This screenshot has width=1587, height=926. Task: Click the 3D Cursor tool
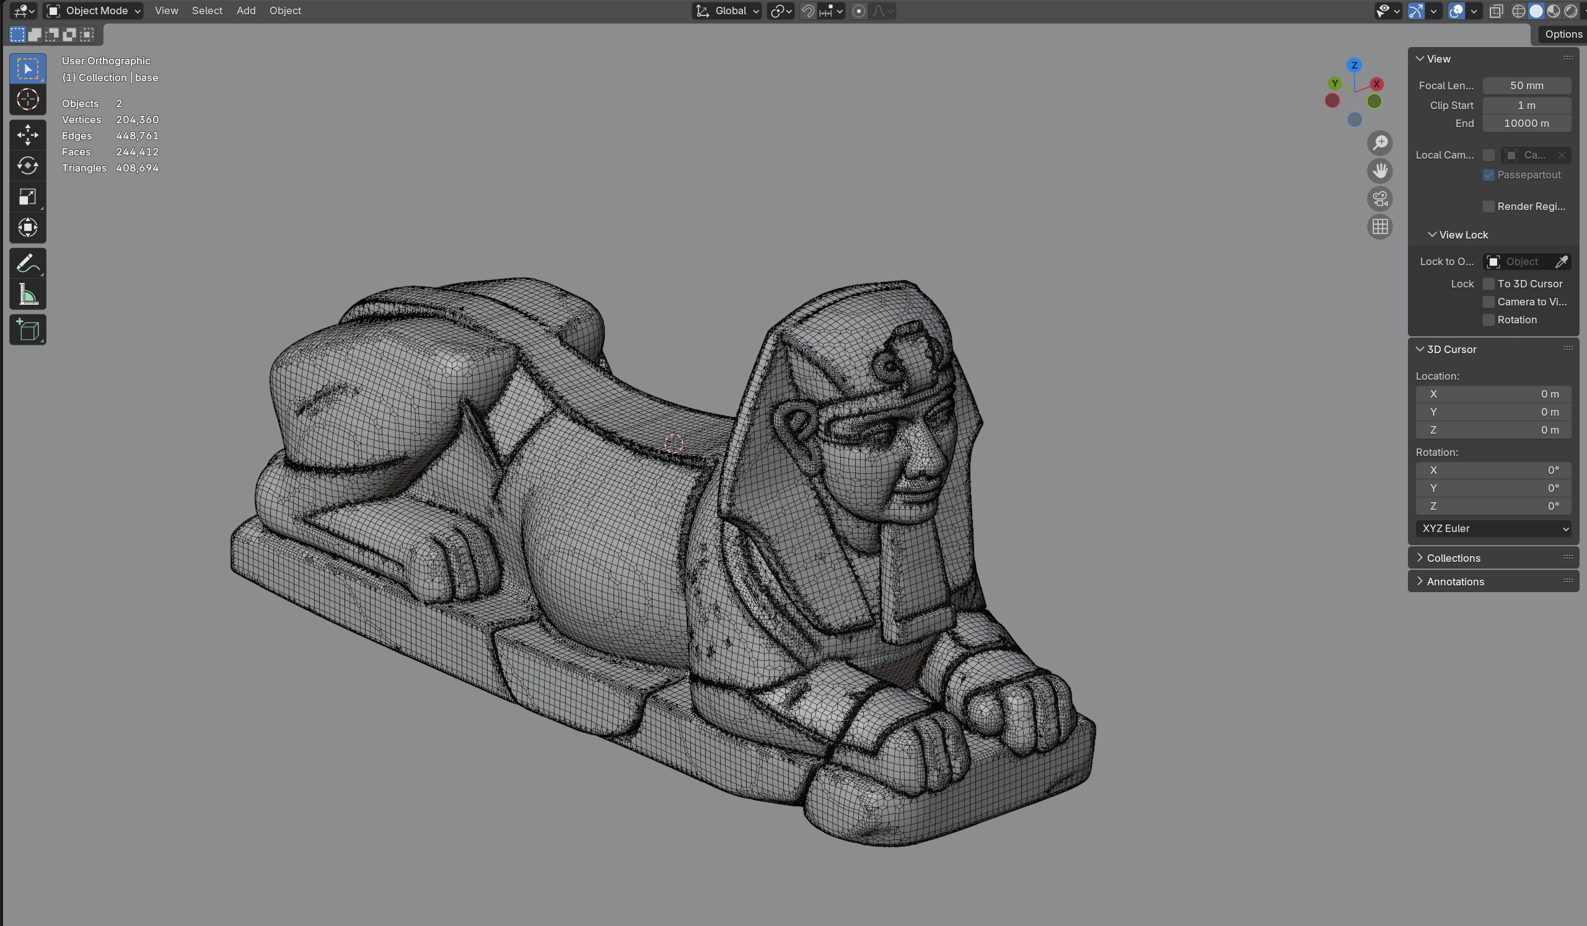coord(28,100)
